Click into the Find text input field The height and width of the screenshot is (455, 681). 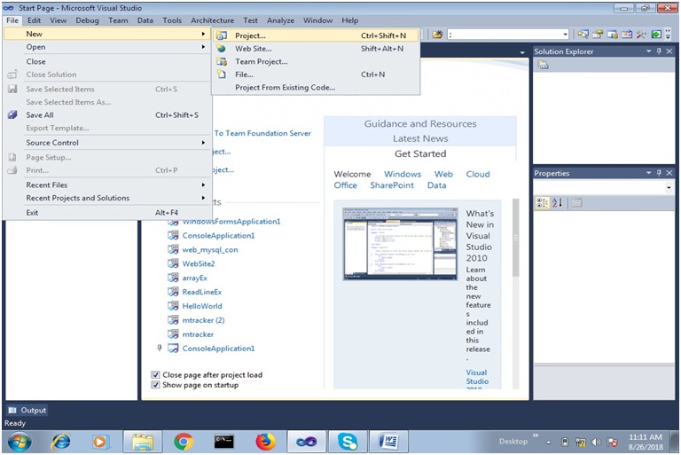click(x=505, y=35)
